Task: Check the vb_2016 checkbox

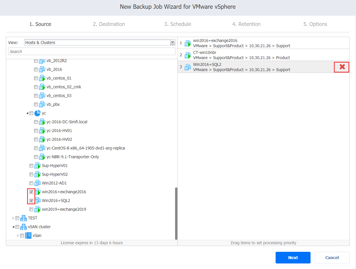Action: (x=36, y=69)
